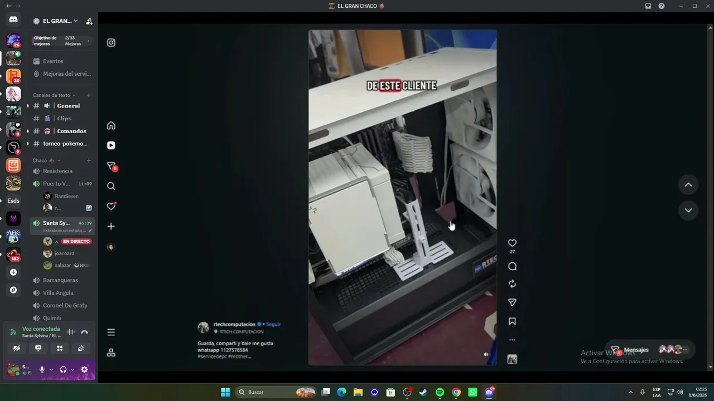This screenshot has width=714, height=401.
Task: Go to Instagram home in the stream
Action: pyautogui.click(x=111, y=125)
